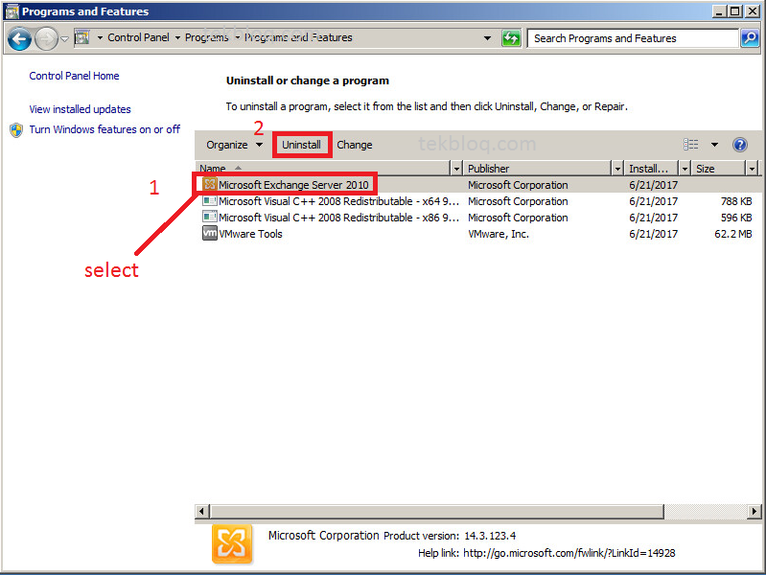Open the Size column filter dropdown
Image resolution: width=766 pixels, height=575 pixels.
click(x=752, y=169)
